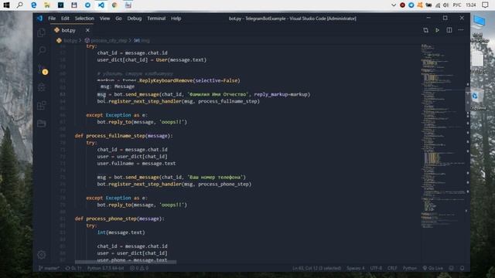Open the Explorer view in the activity bar
This screenshot has height=278, width=495.
(41, 32)
